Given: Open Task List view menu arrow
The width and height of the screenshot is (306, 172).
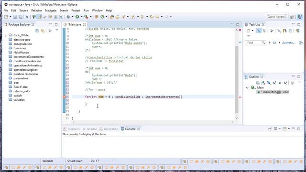Looking at the screenshot, I should click(249, 36).
